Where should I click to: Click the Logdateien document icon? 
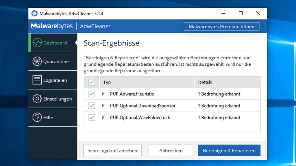pyautogui.click(x=37, y=80)
